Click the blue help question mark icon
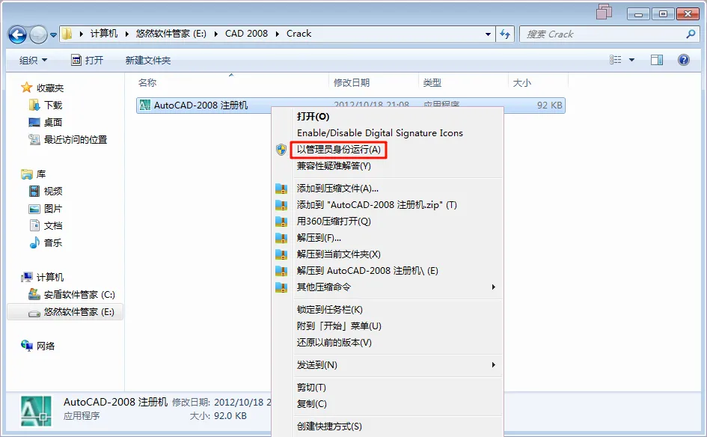 coord(684,60)
